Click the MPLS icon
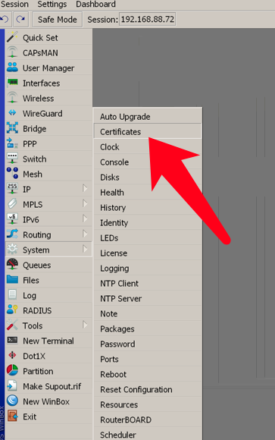Image resolution: width=275 pixels, height=440 pixels. [12, 204]
